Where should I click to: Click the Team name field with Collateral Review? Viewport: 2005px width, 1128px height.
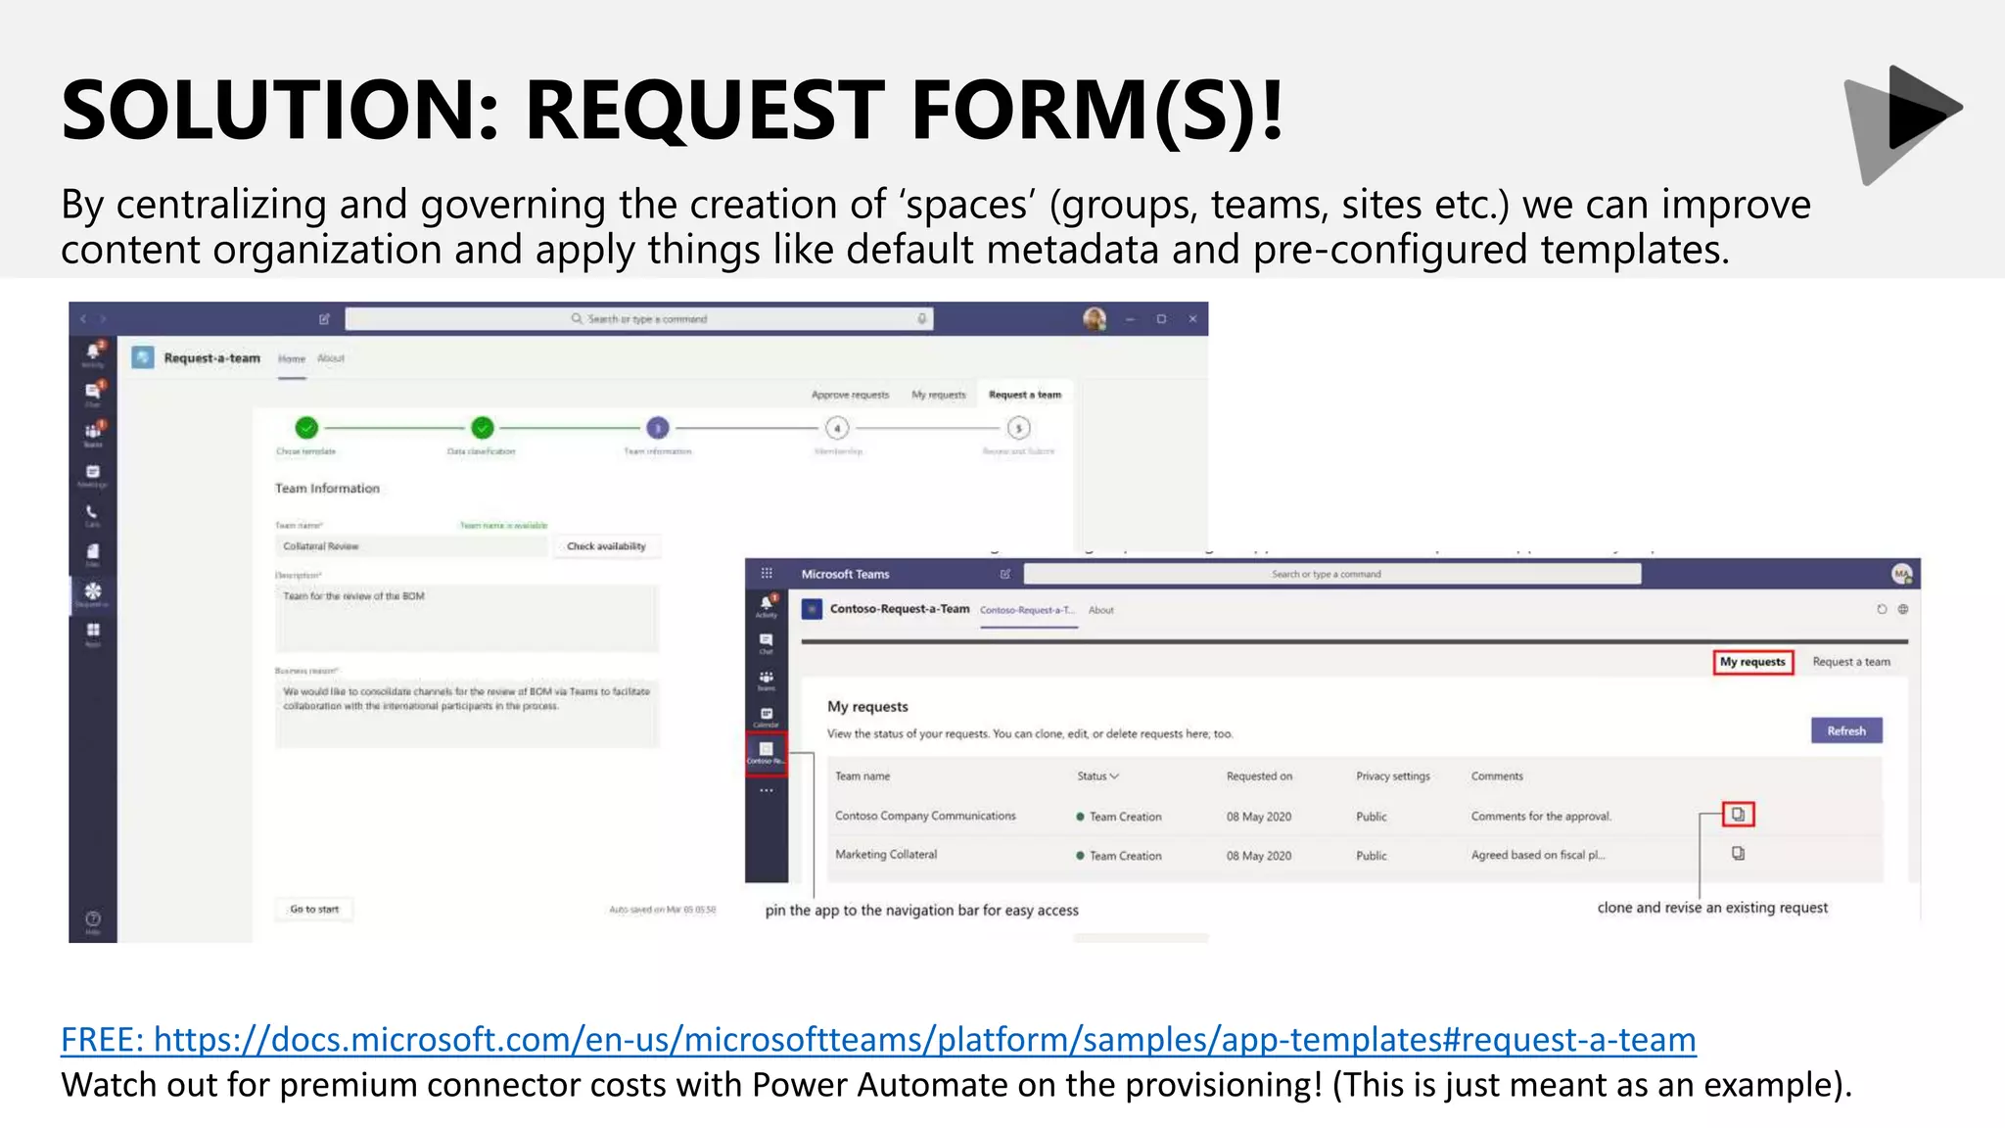click(411, 546)
